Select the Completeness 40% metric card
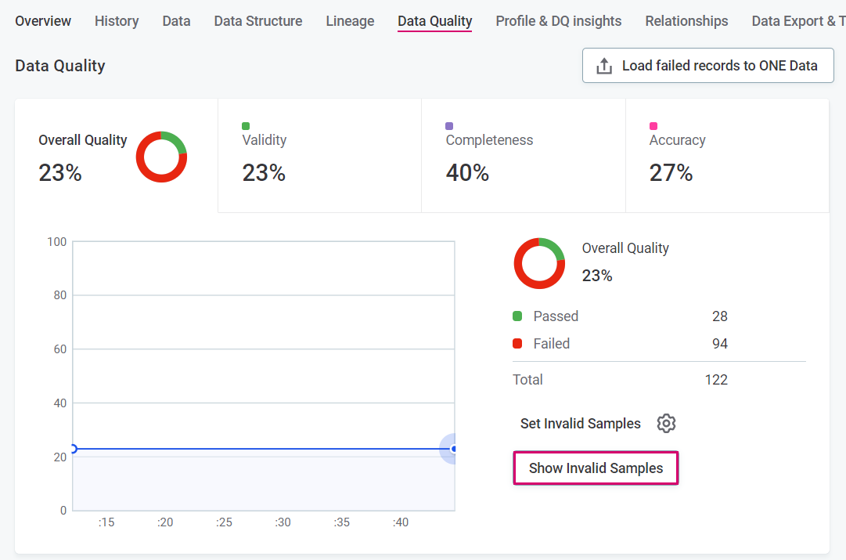 (523, 156)
